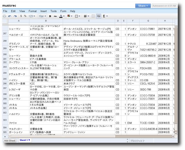Click cell containing COCO-70861
Image resolution: width=185 pixels, height=150 pixels.
[148, 28]
